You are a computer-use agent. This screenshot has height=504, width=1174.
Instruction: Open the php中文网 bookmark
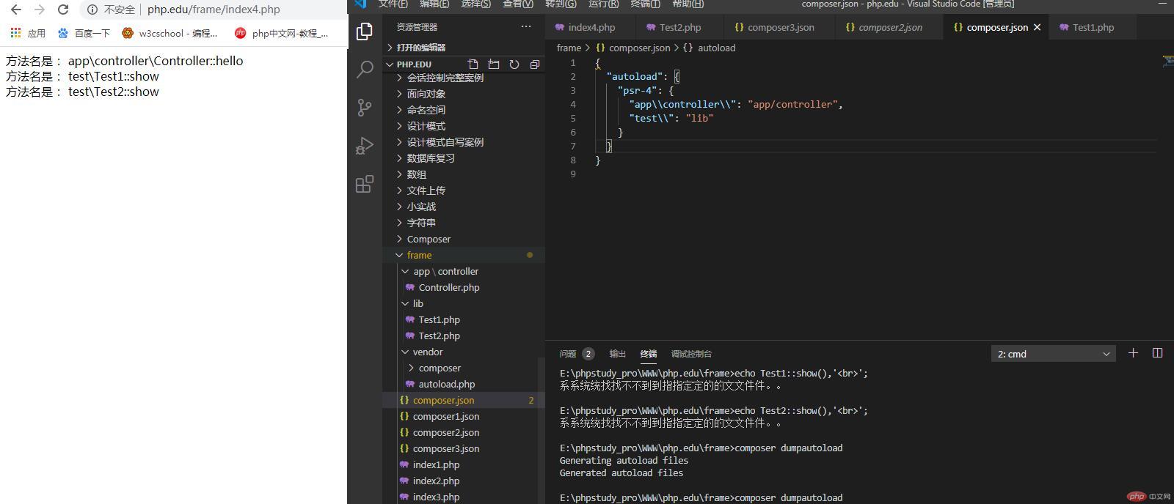(282, 33)
